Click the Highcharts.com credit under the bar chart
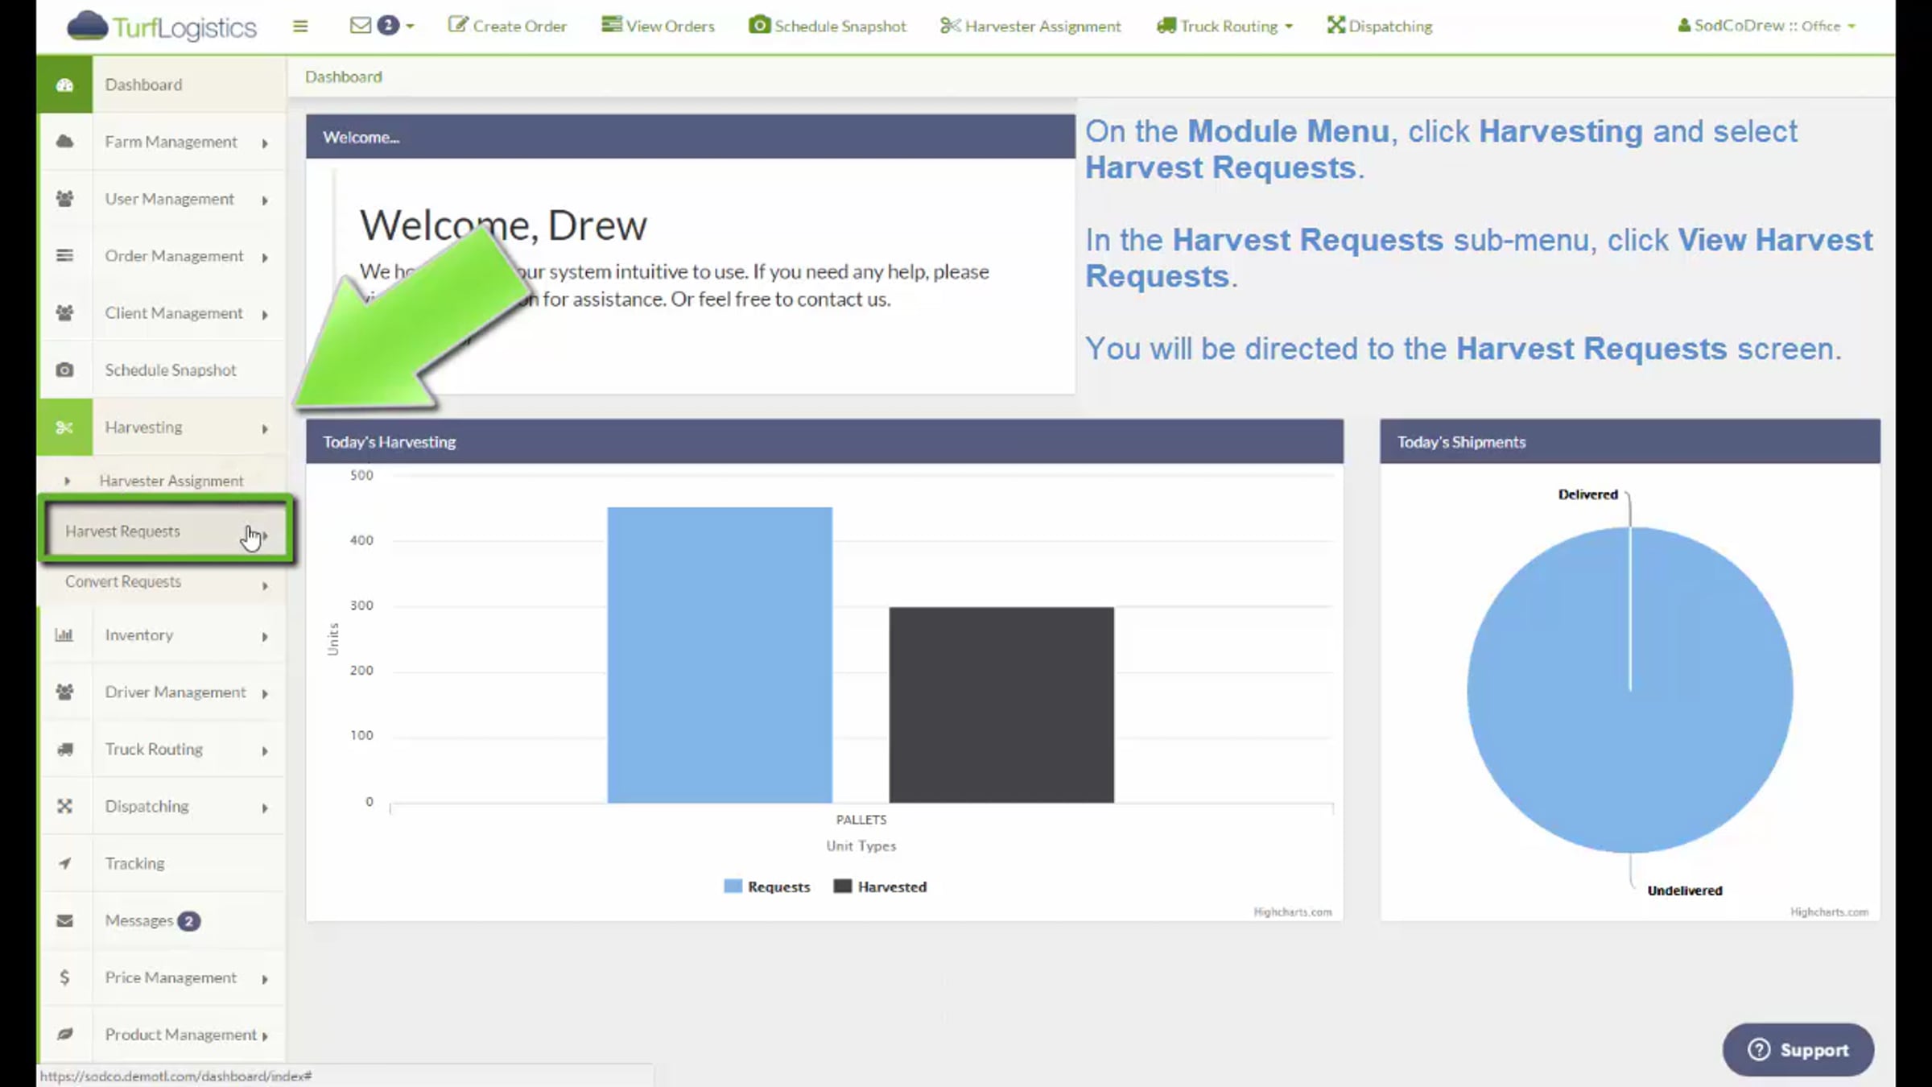Image resolution: width=1932 pixels, height=1087 pixels. [x=1293, y=912]
